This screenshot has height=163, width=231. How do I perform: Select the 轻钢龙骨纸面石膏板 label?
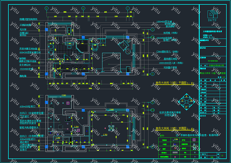pos(170,112)
